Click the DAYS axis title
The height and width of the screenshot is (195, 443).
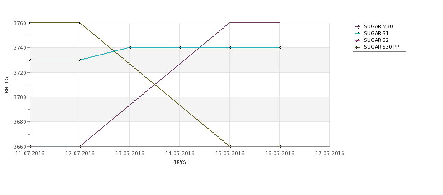179,163
